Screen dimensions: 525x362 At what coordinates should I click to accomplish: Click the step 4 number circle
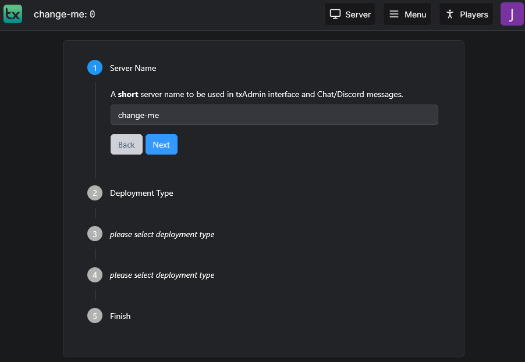coord(95,275)
